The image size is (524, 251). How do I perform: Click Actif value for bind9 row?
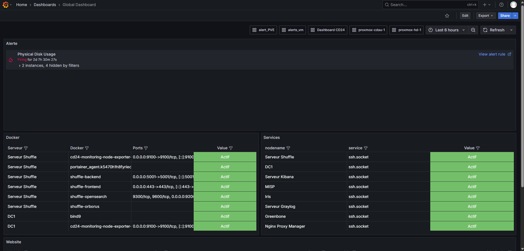tap(225, 216)
